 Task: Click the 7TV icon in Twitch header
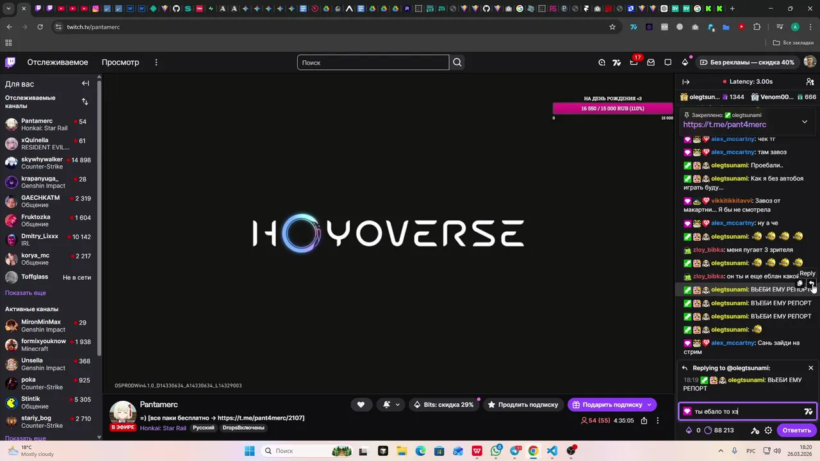click(x=617, y=62)
